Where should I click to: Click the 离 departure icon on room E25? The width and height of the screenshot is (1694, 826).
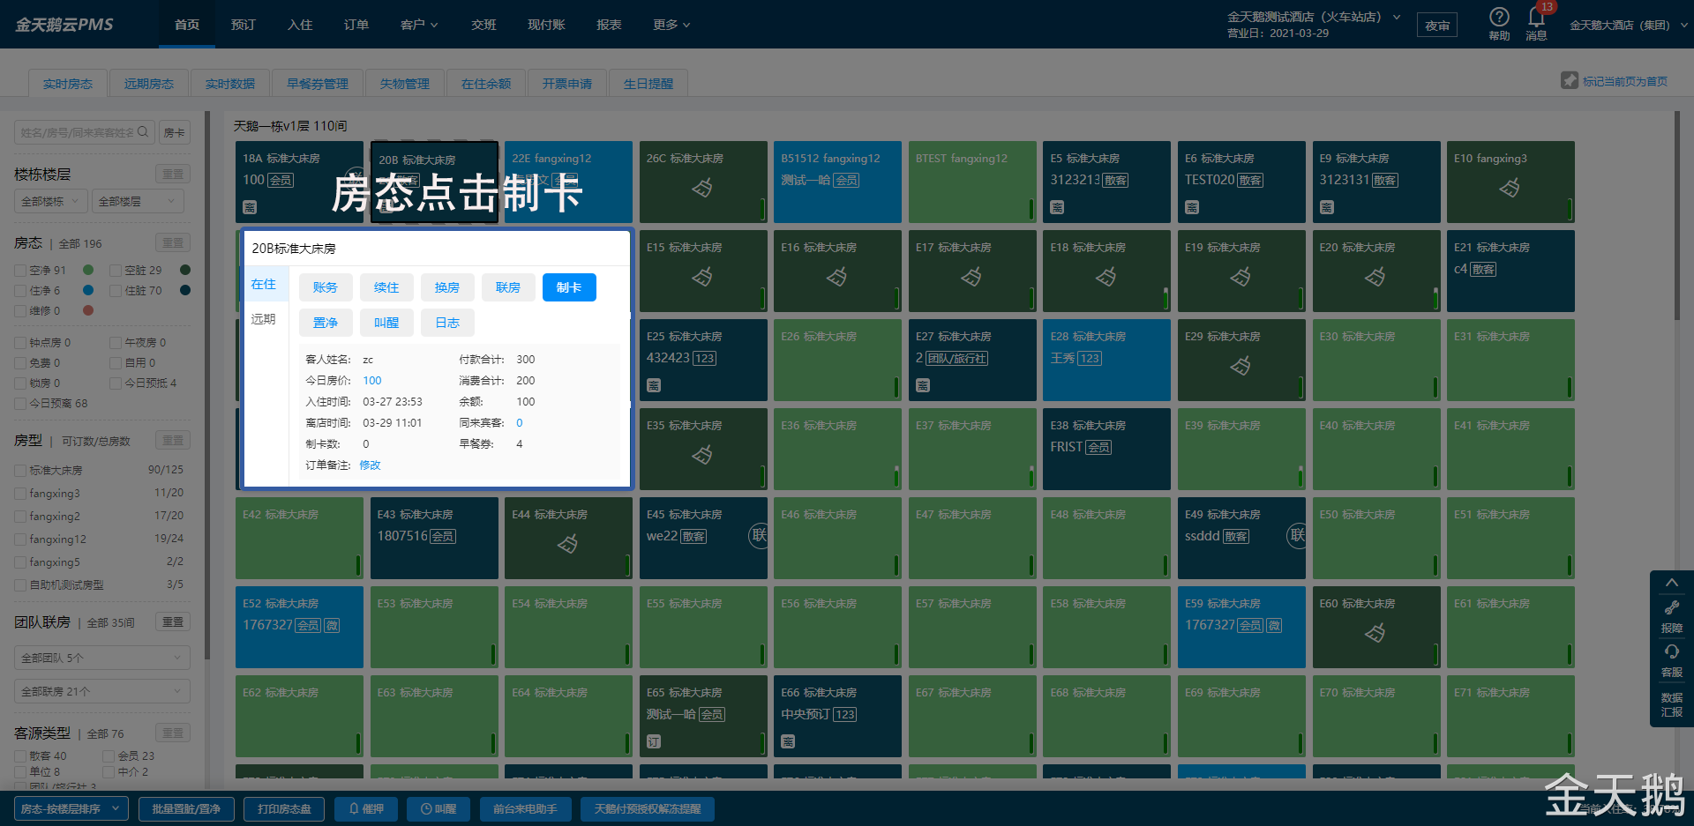tap(654, 385)
